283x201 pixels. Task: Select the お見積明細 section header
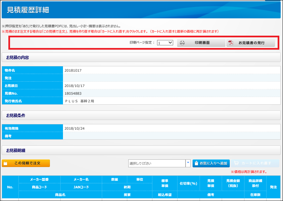[x=16, y=150]
